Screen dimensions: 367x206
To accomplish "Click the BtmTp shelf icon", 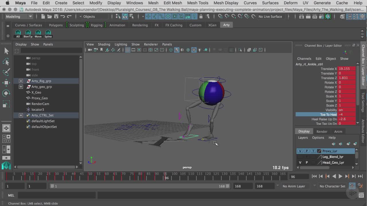I will pyautogui.click(x=28, y=34).
